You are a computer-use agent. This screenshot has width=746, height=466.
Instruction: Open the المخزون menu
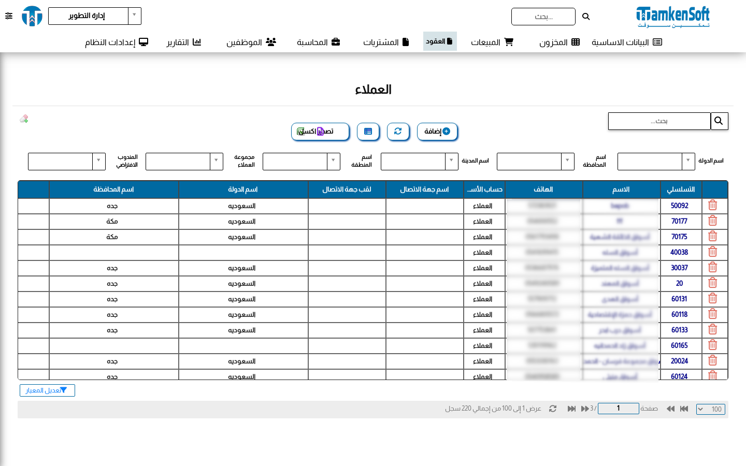(559, 42)
